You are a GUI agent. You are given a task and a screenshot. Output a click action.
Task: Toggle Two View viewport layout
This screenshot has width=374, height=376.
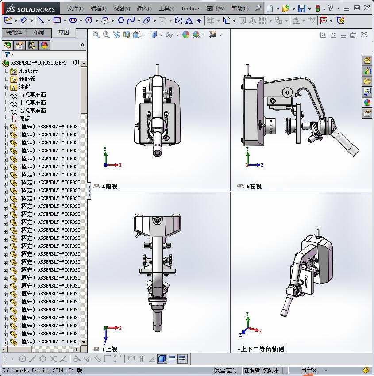(172, 359)
